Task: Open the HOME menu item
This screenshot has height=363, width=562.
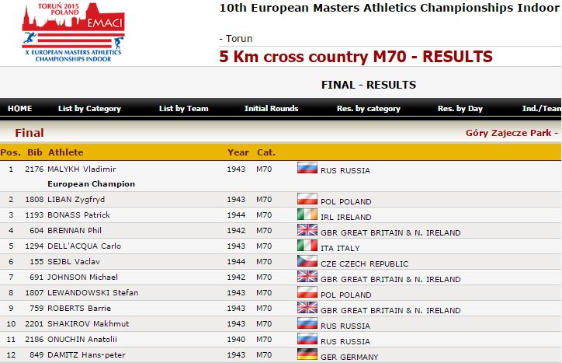Action: click(x=20, y=109)
